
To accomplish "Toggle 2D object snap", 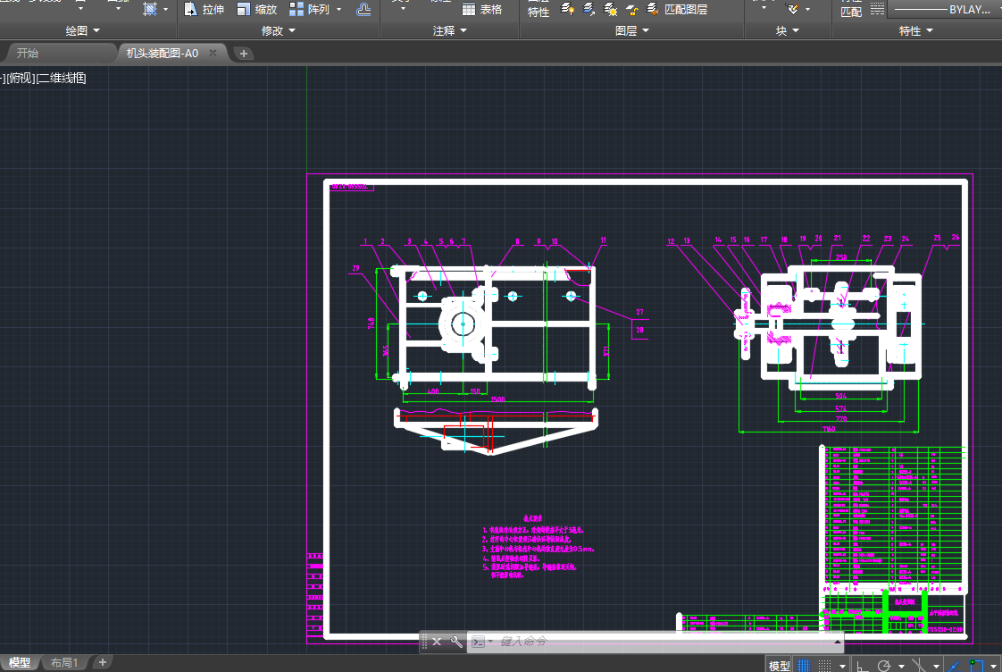I will tap(976, 666).
